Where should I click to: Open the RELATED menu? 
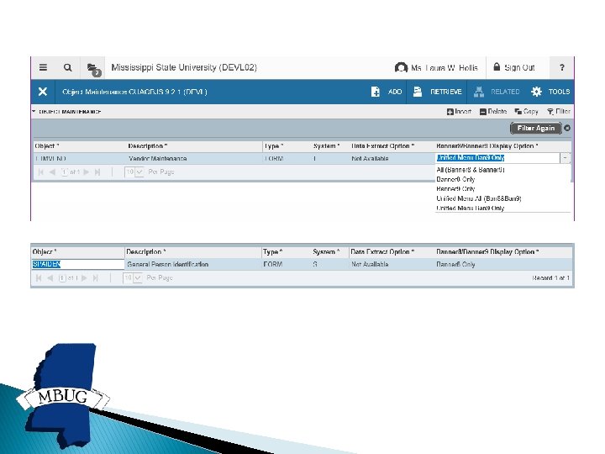(x=497, y=92)
